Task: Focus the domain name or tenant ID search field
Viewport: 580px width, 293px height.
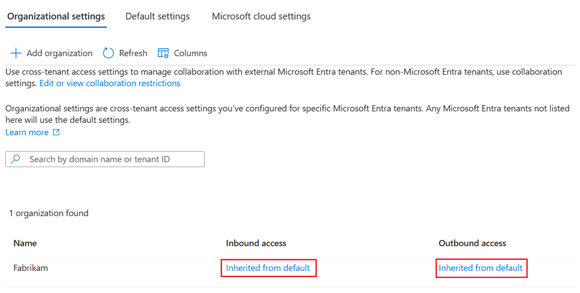Action: 111,159
